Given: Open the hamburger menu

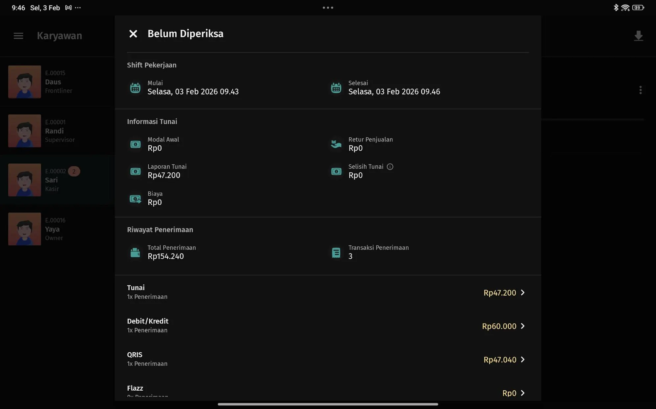Looking at the screenshot, I should 18,36.
